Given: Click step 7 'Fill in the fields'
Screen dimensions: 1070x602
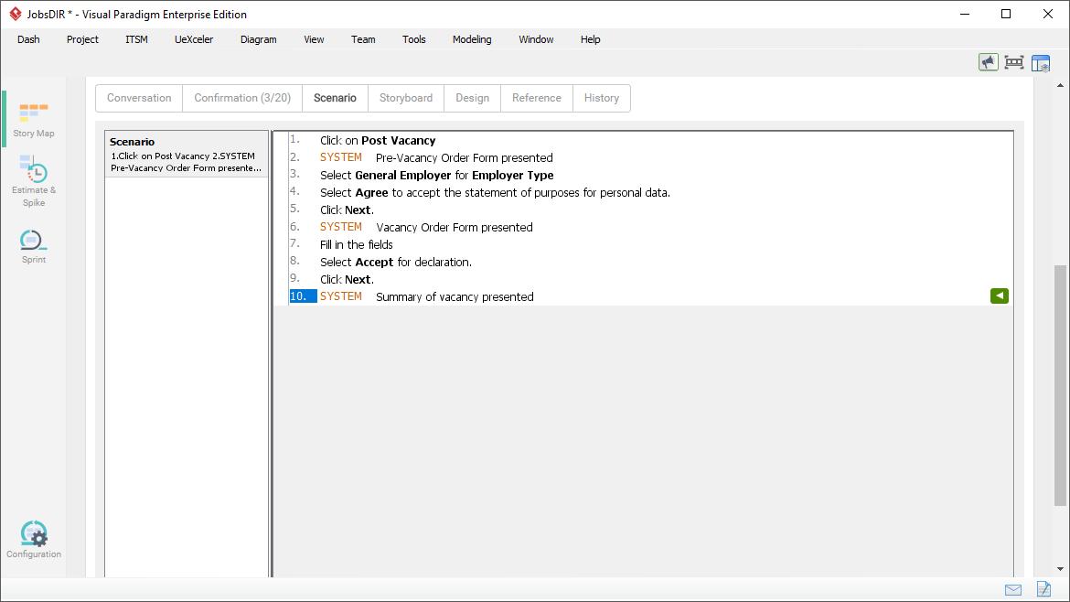Looking at the screenshot, I should click(357, 244).
